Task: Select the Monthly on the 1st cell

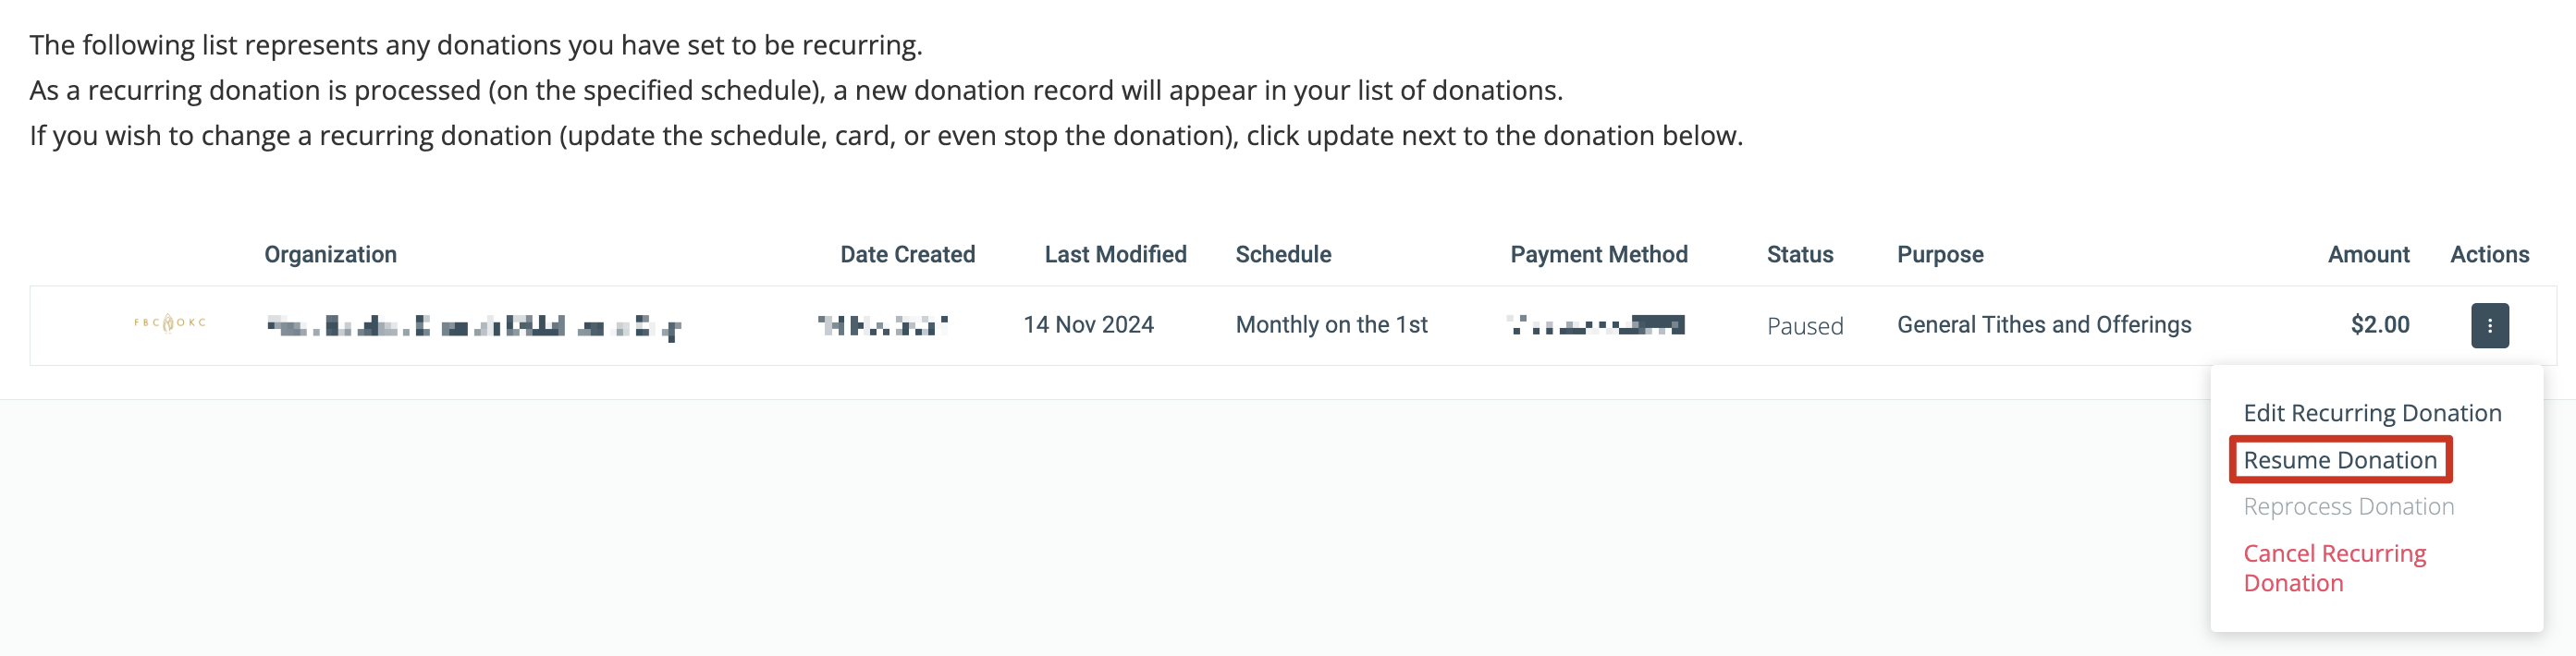Action: [x=1331, y=325]
